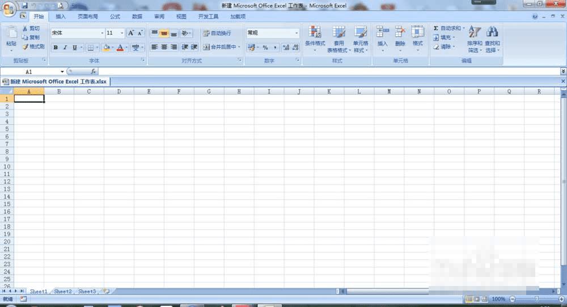Open the font size dropdown showing 11
Viewport: 567px width, 307px height.
(x=122, y=33)
